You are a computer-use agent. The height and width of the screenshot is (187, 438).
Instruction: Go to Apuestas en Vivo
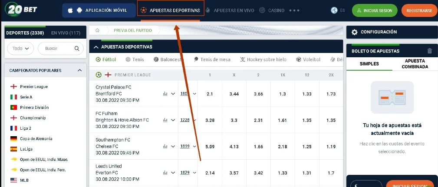230,10
